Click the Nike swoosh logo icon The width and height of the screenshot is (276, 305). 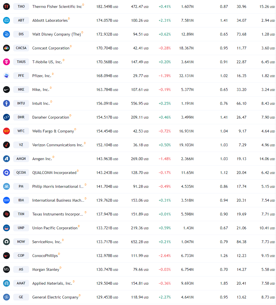point(6,90)
